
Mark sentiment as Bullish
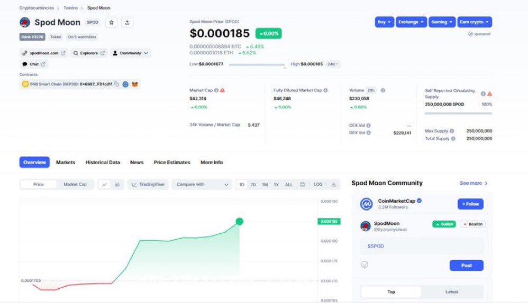click(444, 224)
